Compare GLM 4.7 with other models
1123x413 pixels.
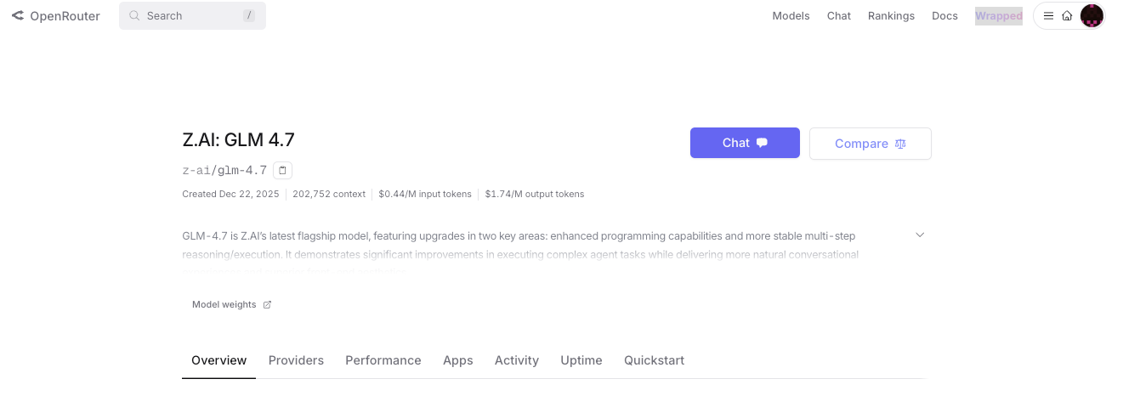(870, 144)
